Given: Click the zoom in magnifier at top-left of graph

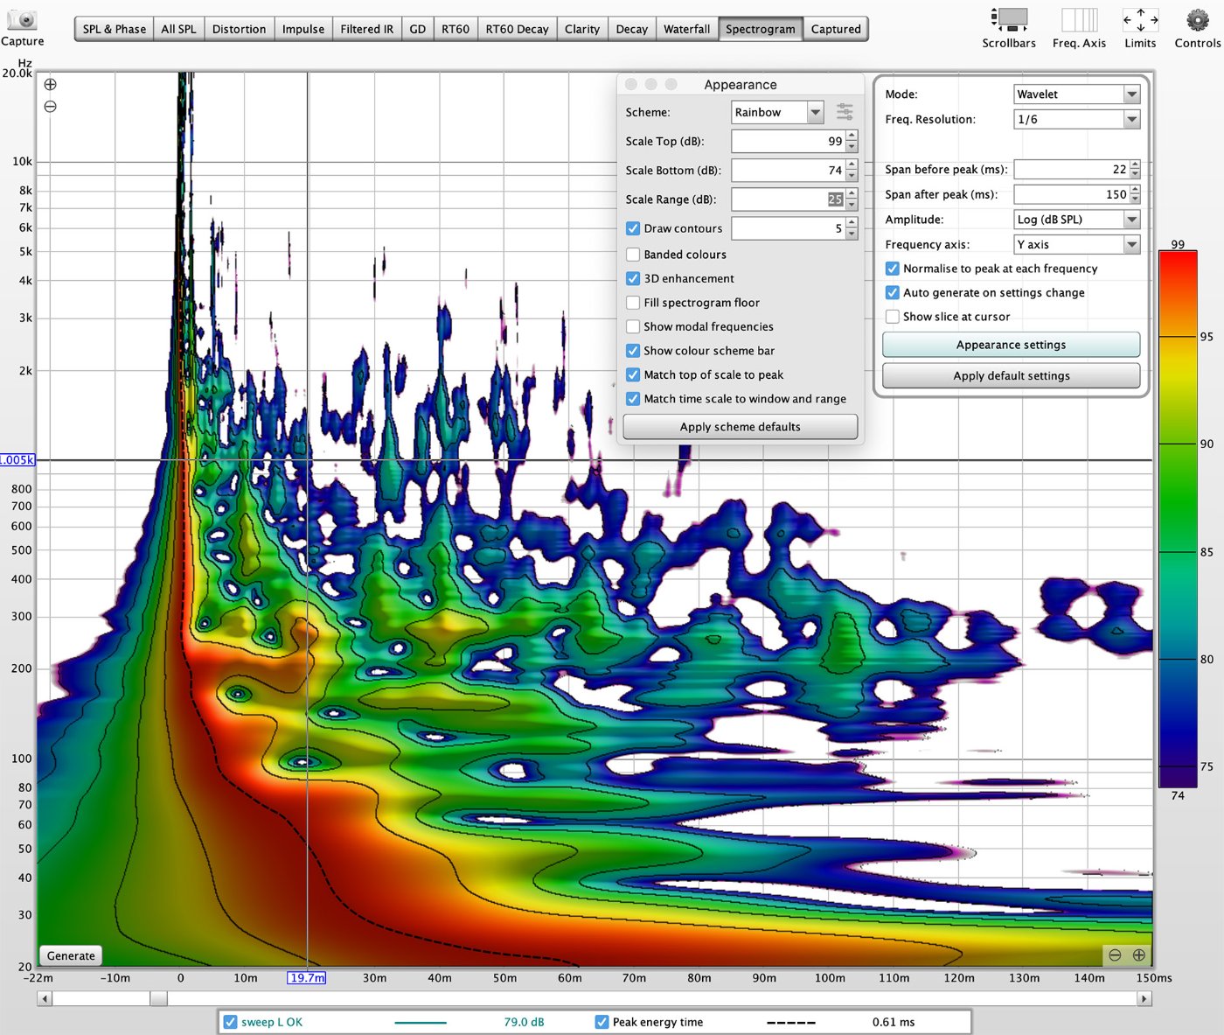Looking at the screenshot, I should click(51, 85).
